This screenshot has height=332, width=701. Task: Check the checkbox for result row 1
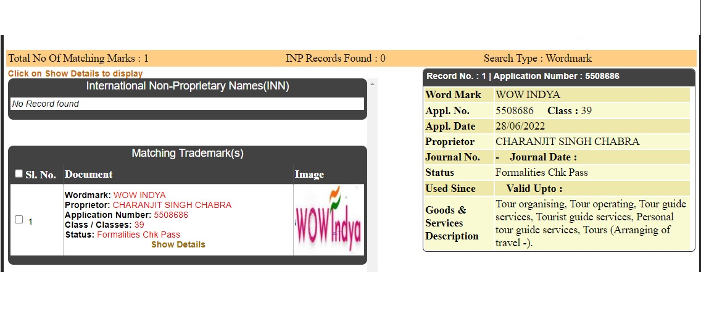point(19,220)
